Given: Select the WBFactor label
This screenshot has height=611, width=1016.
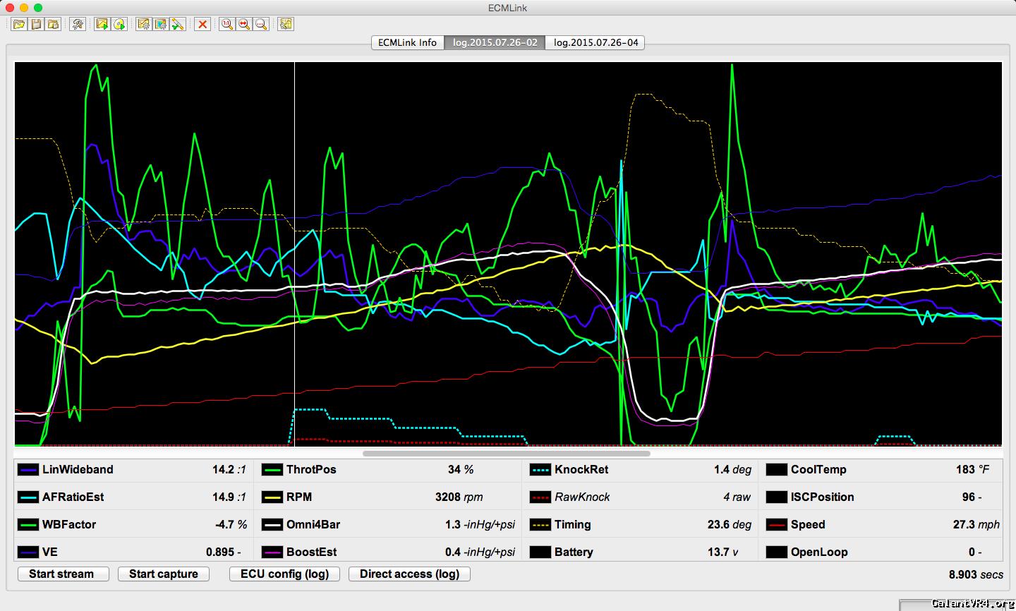Looking at the screenshot, I should tap(69, 525).
